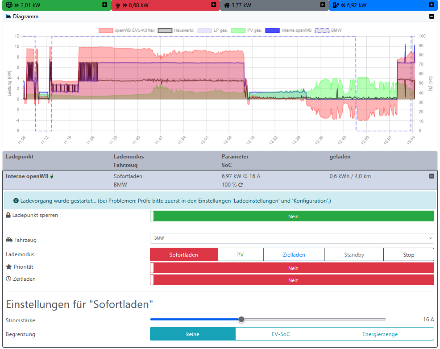This screenshot has height=349, width=440.
Task: Select Sofortladen charge mode
Action: pos(184,254)
